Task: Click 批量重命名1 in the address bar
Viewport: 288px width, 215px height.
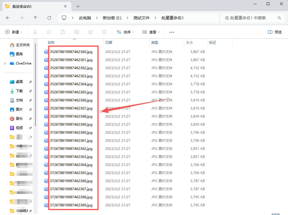Action: [172, 18]
